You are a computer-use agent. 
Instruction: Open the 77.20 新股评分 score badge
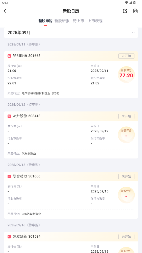coord(126,75)
